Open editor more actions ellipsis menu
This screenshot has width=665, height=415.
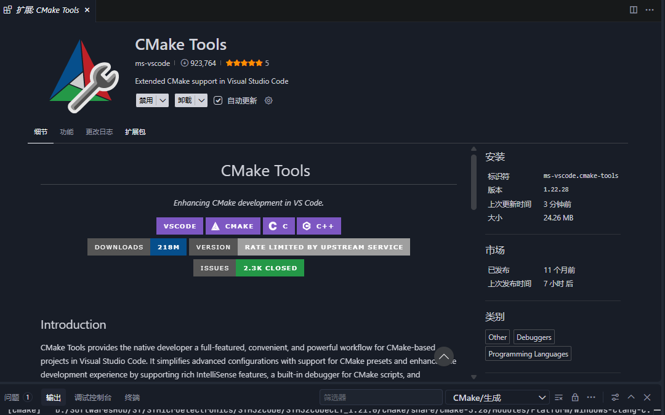[650, 10]
